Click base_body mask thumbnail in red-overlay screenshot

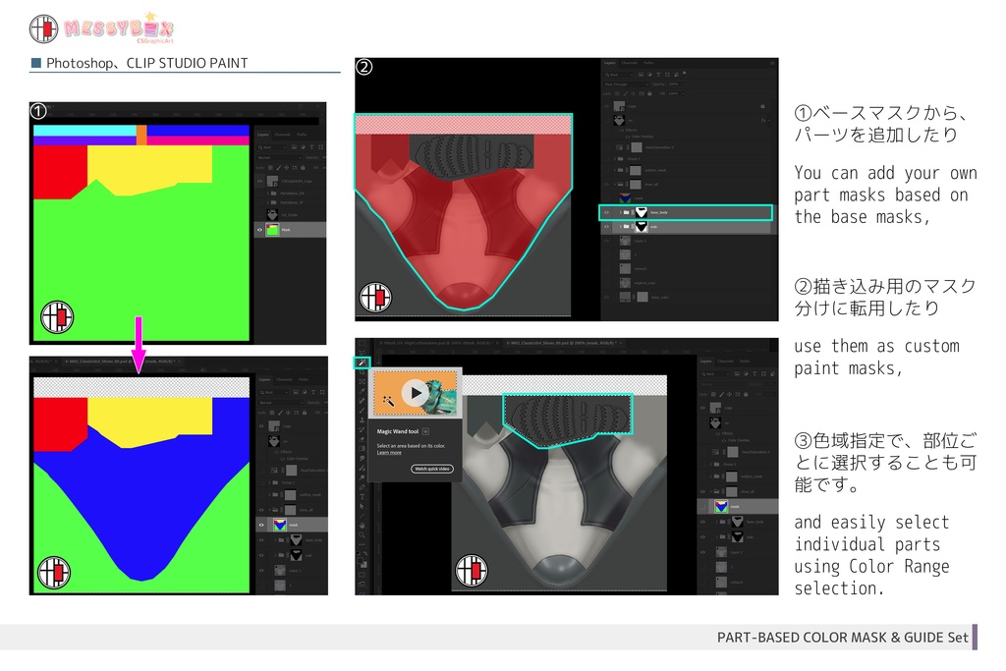(x=642, y=212)
